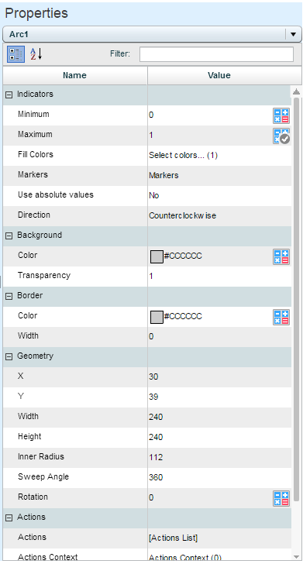Open the Actions List value

click(x=173, y=538)
